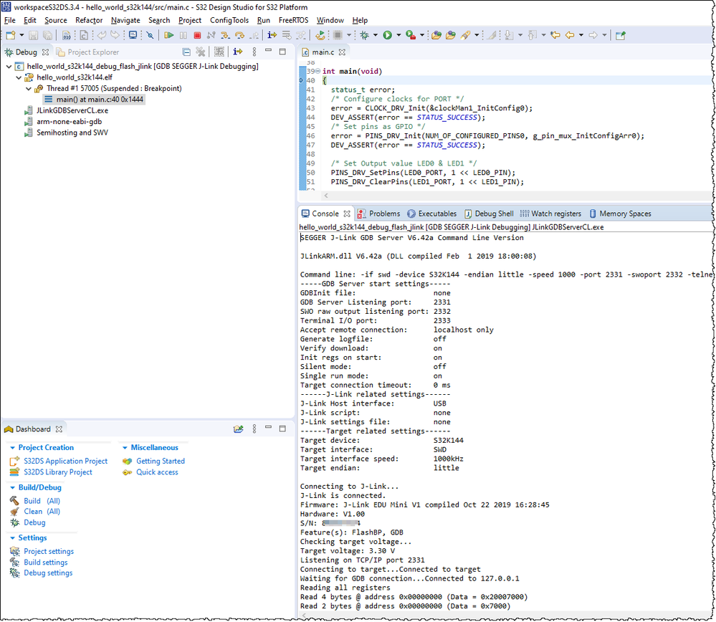Toggle Skip All Breakpoints icon
This screenshot has width=716, height=622.
[150, 35]
